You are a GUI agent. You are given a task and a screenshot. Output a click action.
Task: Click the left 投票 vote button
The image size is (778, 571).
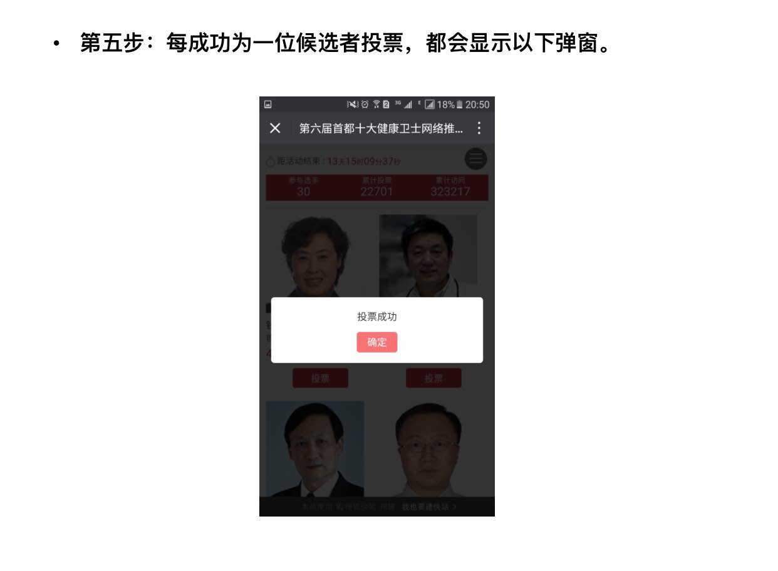320,378
